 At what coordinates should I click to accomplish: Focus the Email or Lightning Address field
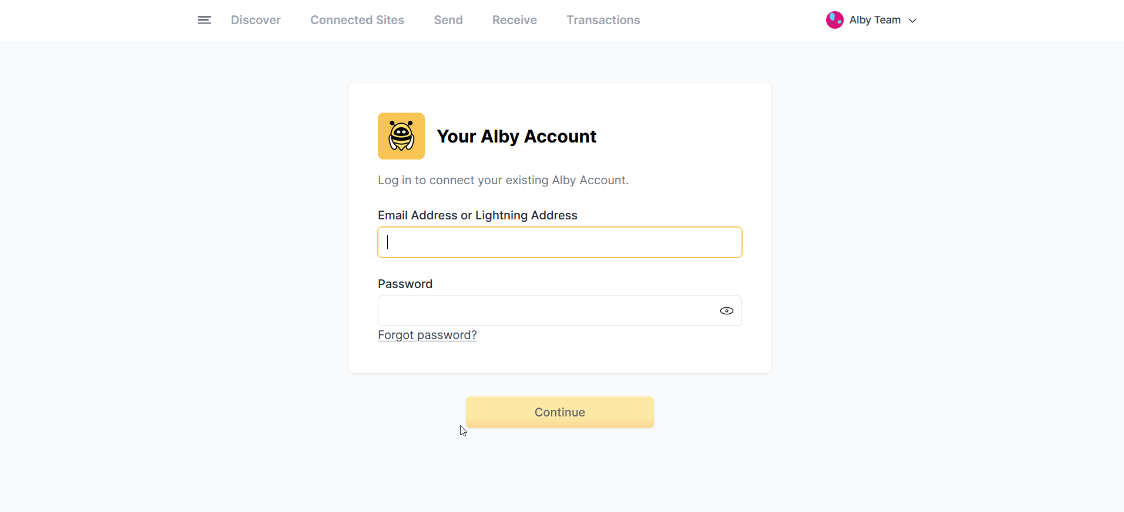coord(559,242)
